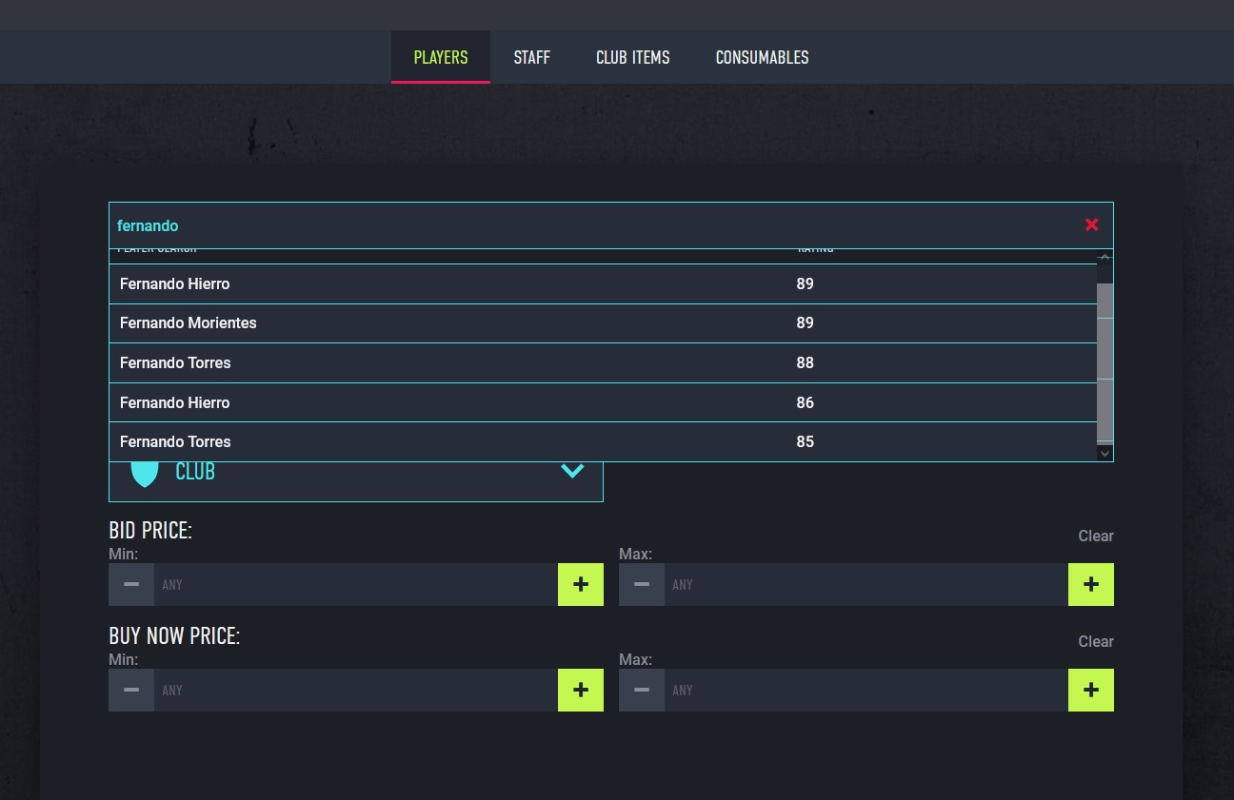Choose Fernando Hierro rated 86
The image size is (1234, 800).
coord(604,402)
